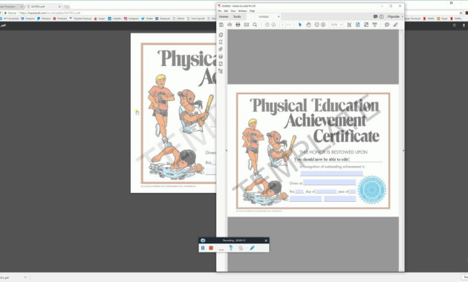
Task: Open the search magnifier in Acrobat toolbar
Action: 255,24
